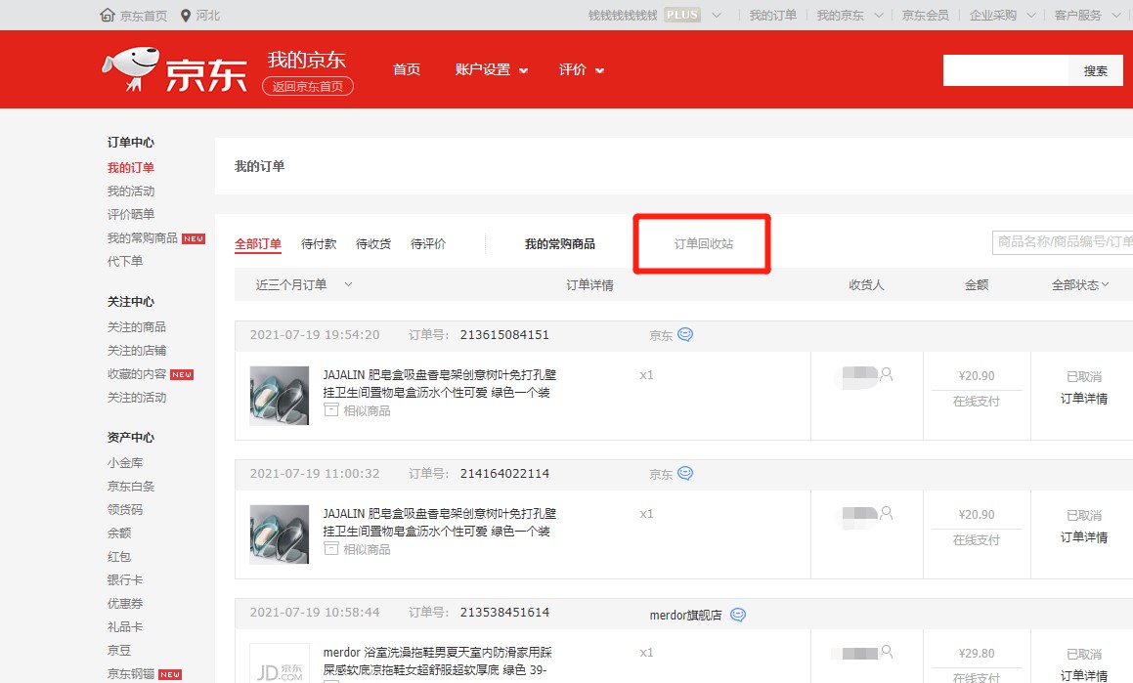This screenshot has height=683, width=1133.
Task: Open 领货码 in the sidebar
Action: pyautogui.click(x=125, y=510)
